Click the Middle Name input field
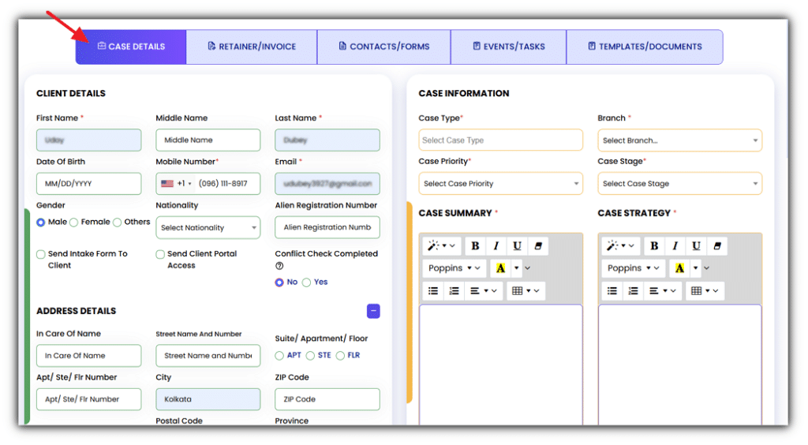This screenshot has height=445, width=808. (208, 140)
